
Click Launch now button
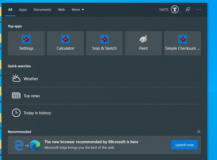click(x=184, y=145)
